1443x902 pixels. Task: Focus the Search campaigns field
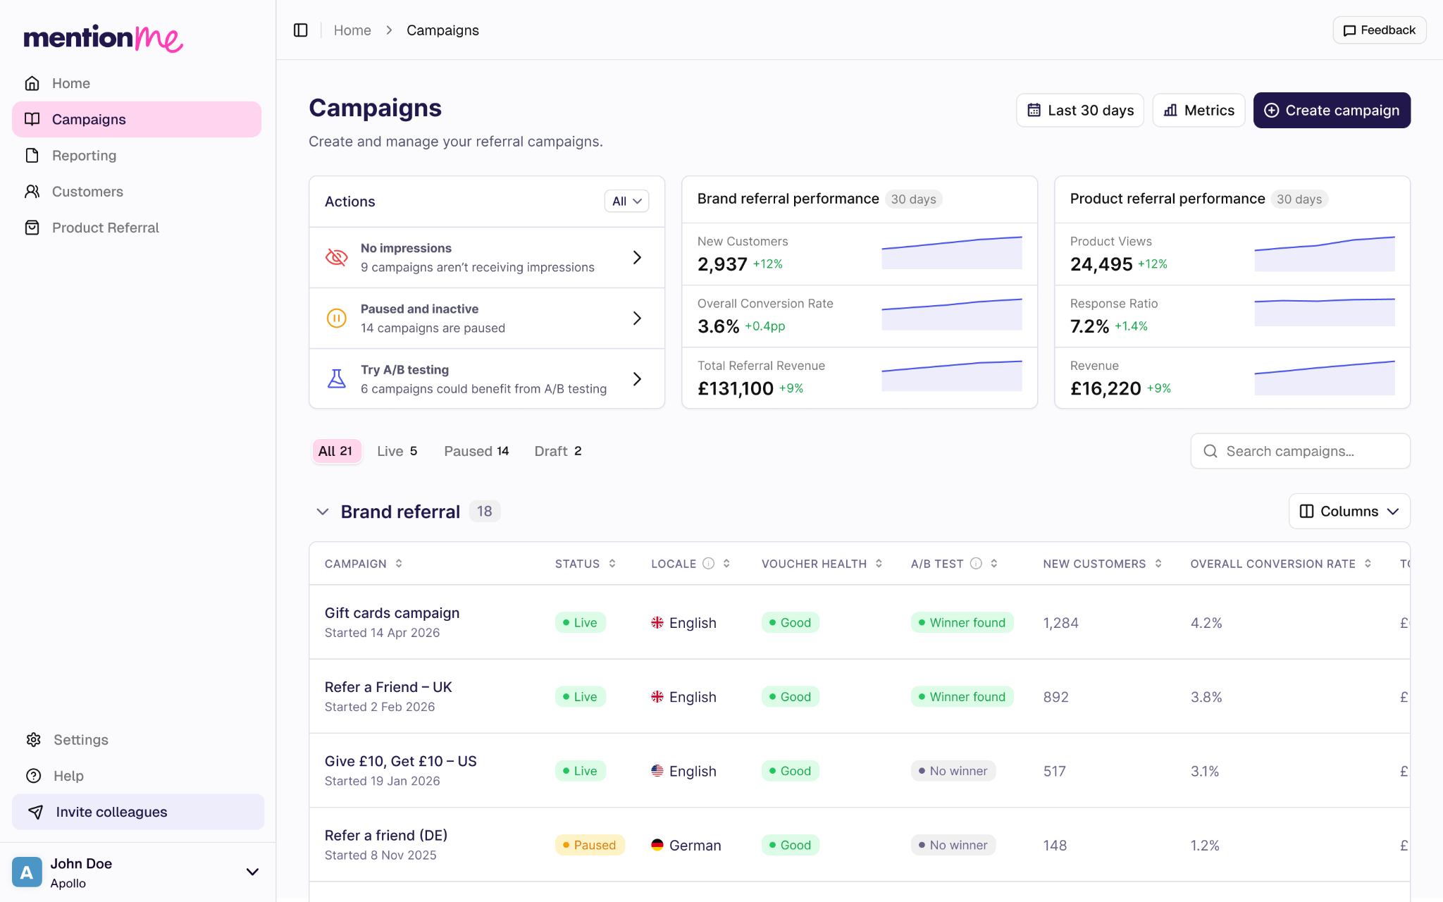1300,451
